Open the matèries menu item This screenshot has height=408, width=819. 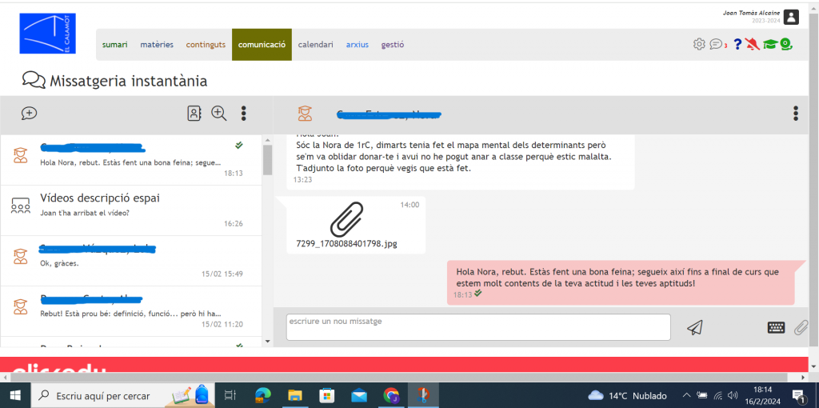(157, 45)
